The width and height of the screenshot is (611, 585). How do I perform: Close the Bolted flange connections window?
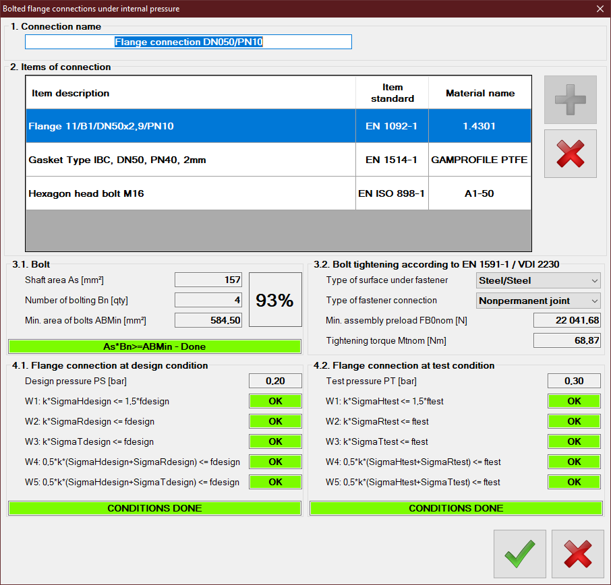point(600,8)
